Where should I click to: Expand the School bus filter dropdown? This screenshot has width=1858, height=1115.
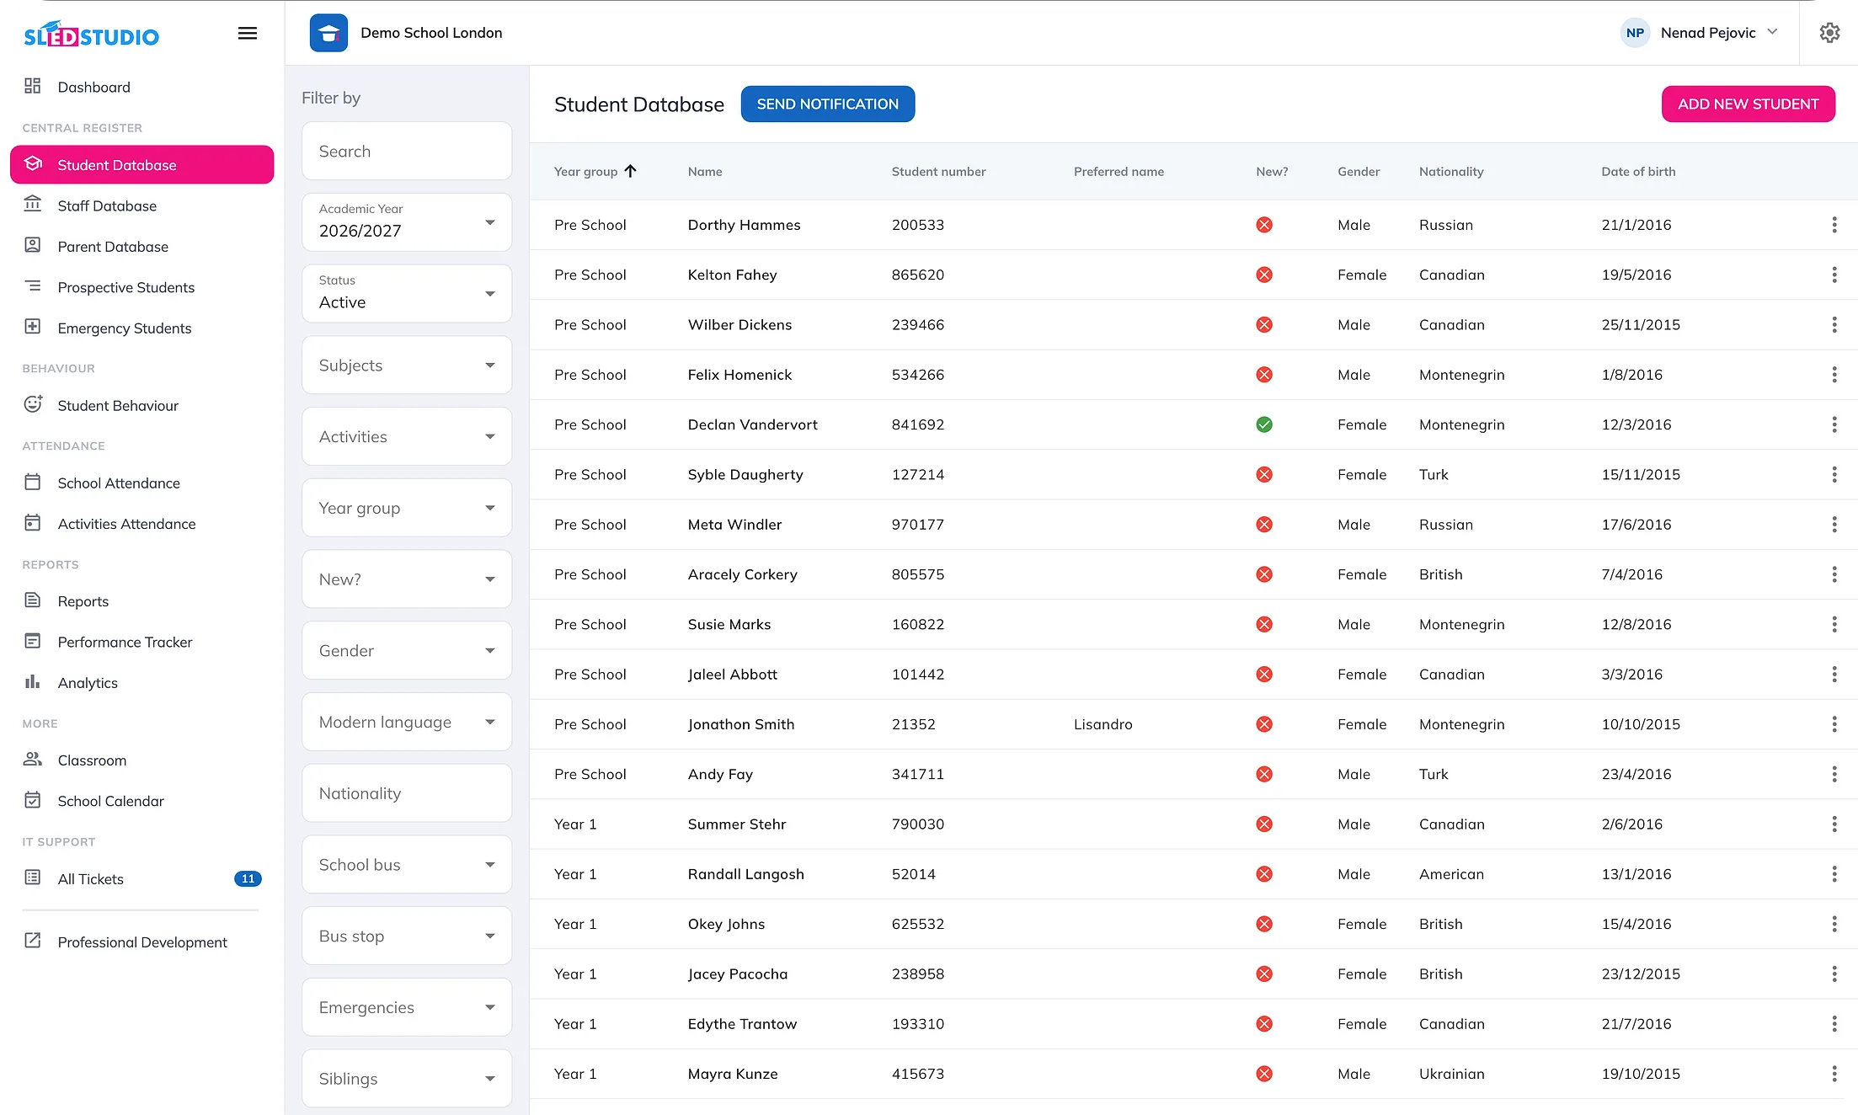[407, 865]
